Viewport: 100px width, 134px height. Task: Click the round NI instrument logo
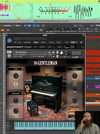[x=9, y=56]
